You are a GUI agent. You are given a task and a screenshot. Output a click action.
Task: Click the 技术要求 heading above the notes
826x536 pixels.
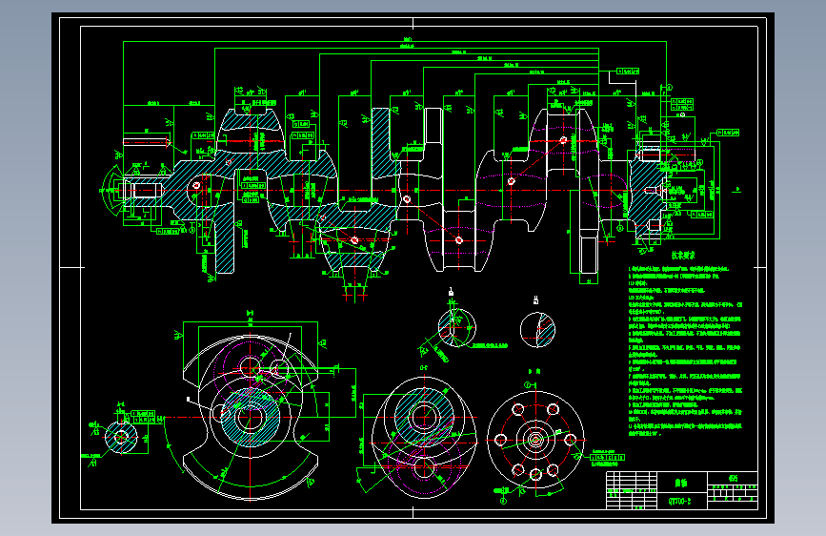click(683, 256)
